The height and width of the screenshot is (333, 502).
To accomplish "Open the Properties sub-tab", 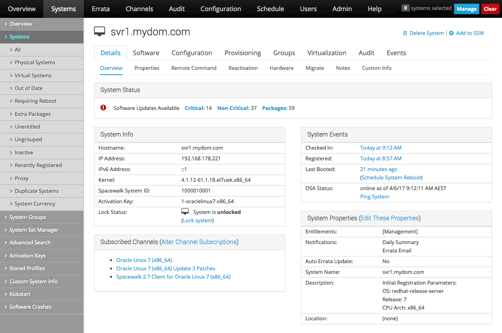I will [x=147, y=68].
